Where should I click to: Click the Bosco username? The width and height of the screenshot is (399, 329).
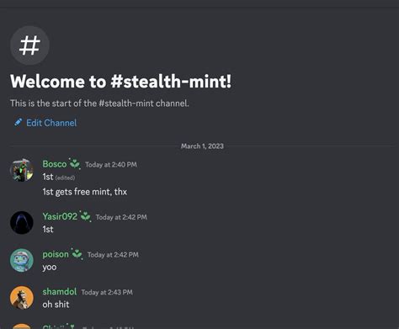coord(55,164)
